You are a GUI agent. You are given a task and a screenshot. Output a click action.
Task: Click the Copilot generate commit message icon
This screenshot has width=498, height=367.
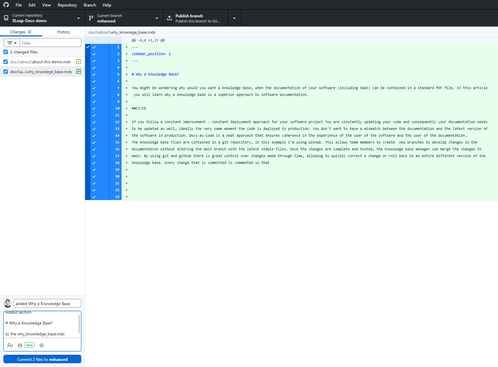(x=20, y=345)
